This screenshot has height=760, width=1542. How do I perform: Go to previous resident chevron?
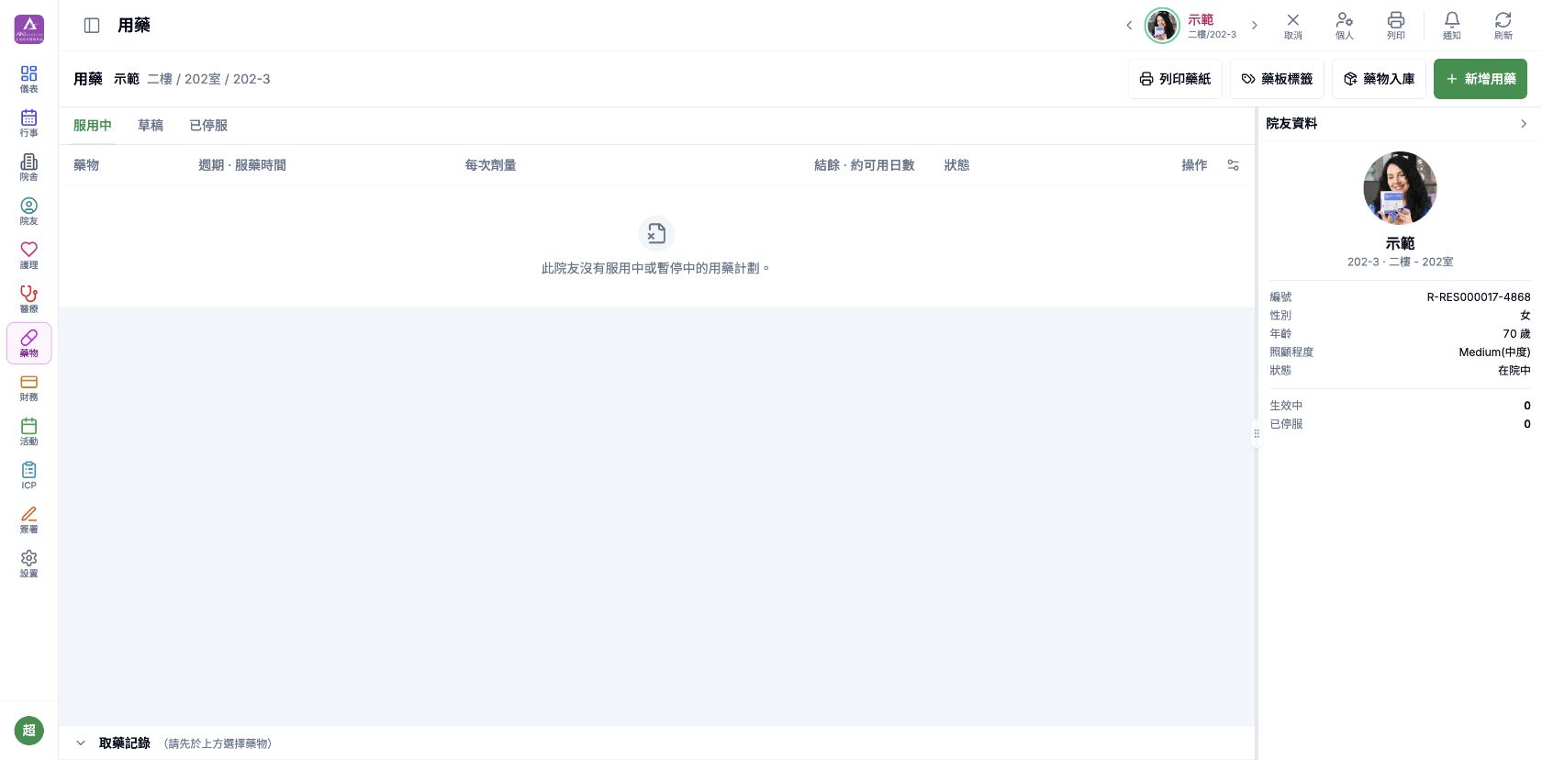(x=1129, y=26)
